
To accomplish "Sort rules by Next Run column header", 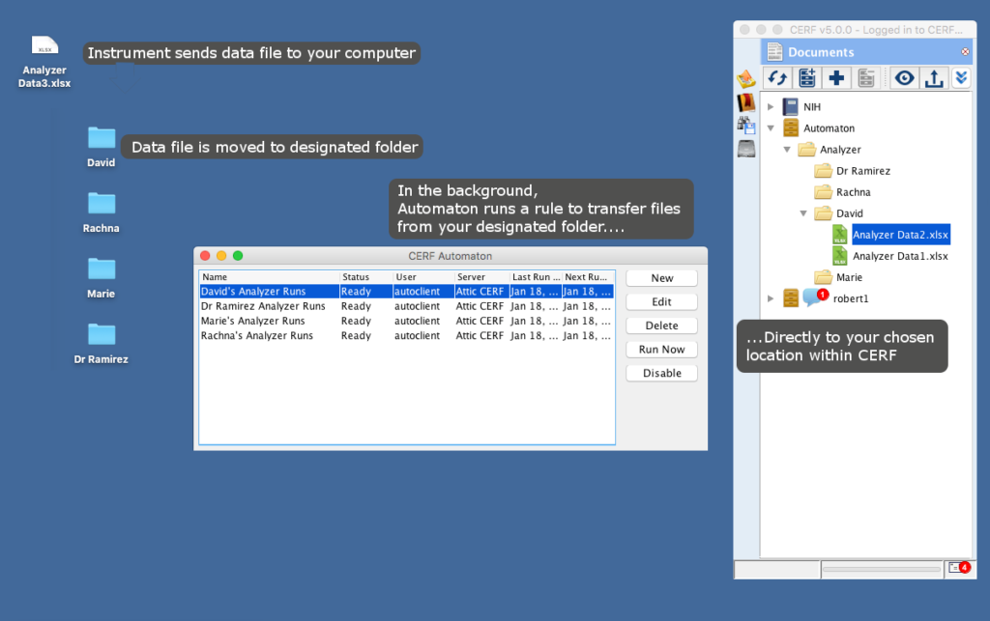I will [588, 277].
